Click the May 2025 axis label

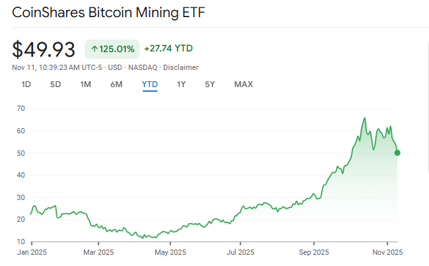(x=170, y=251)
